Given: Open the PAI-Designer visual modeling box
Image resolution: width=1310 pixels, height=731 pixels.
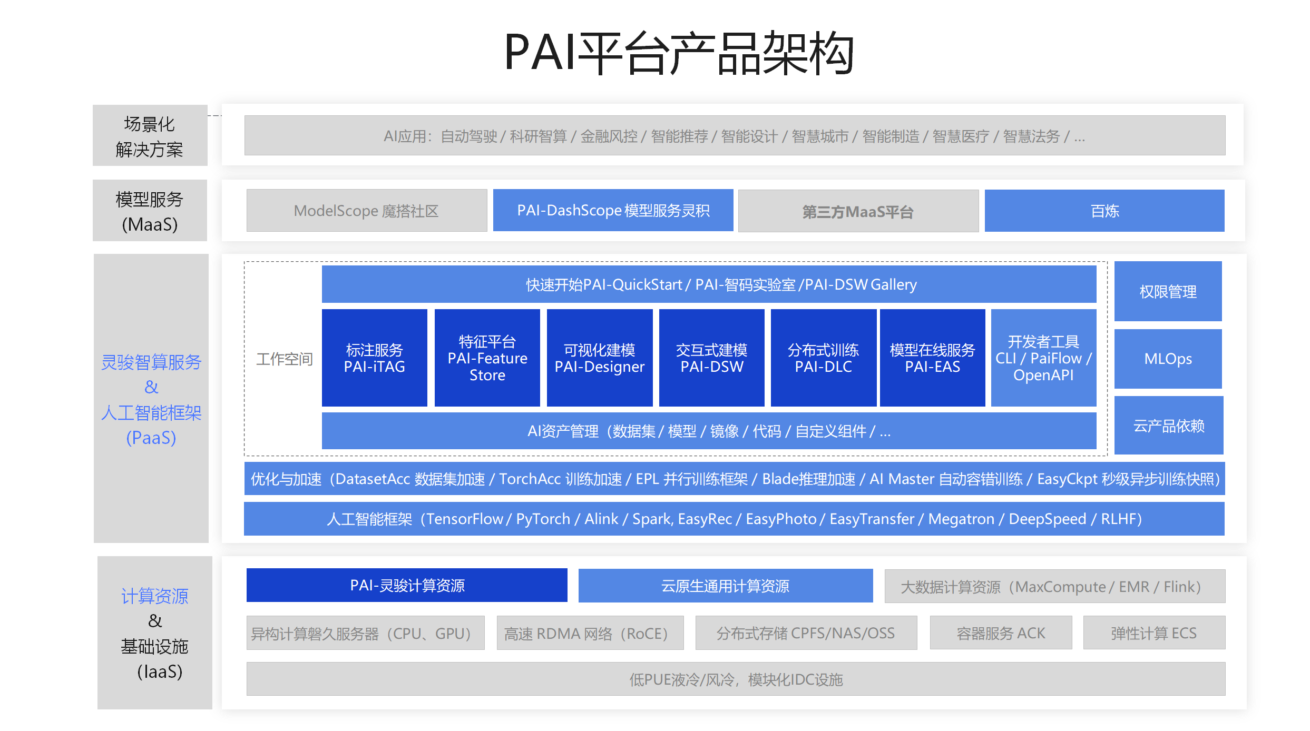Looking at the screenshot, I should pyautogui.click(x=599, y=358).
